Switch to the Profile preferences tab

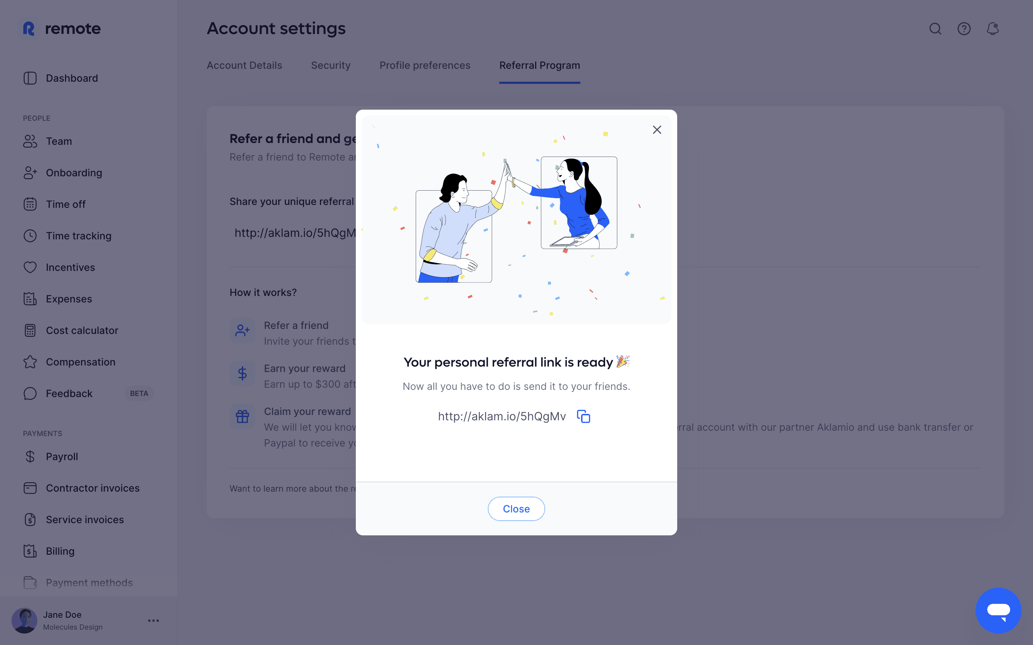click(x=425, y=65)
